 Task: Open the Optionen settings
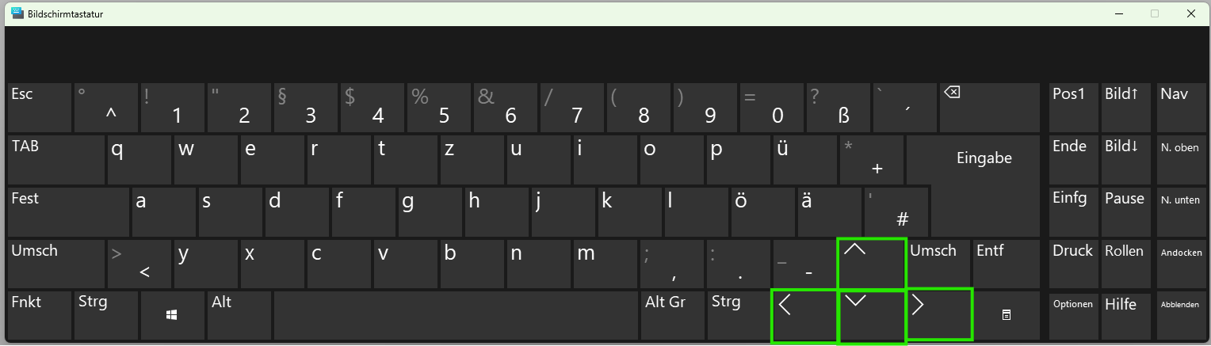point(1073,315)
